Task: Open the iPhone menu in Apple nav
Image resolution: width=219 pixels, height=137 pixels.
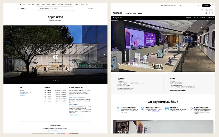Action: (38, 4)
